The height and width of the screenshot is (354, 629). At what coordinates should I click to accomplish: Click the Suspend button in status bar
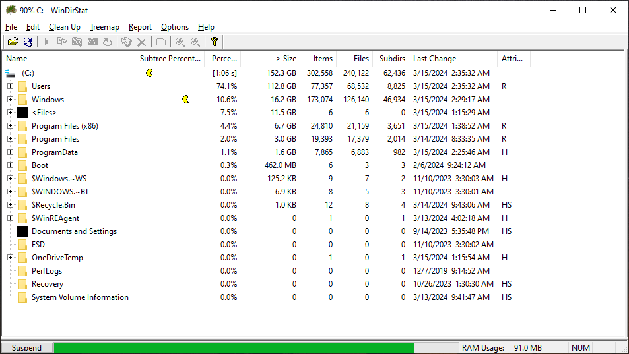pos(26,347)
